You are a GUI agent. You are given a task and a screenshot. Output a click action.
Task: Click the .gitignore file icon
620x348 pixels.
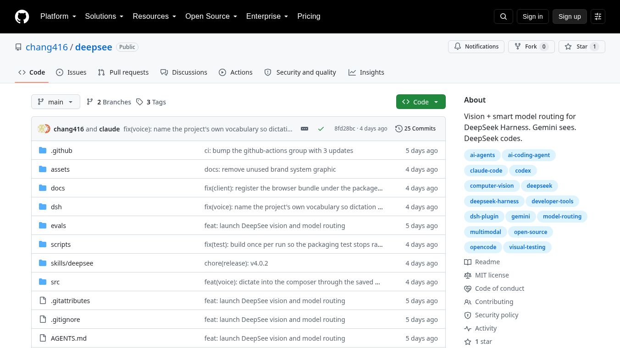(x=43, y=320)
